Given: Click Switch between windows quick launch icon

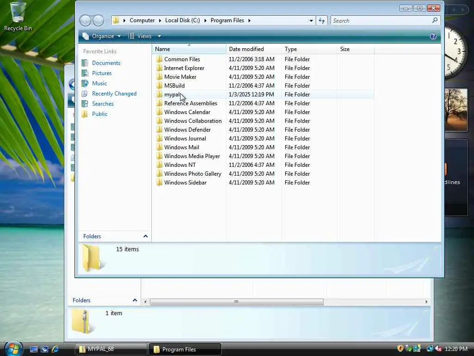Looking at the screenshot, I should coord(44,350).
